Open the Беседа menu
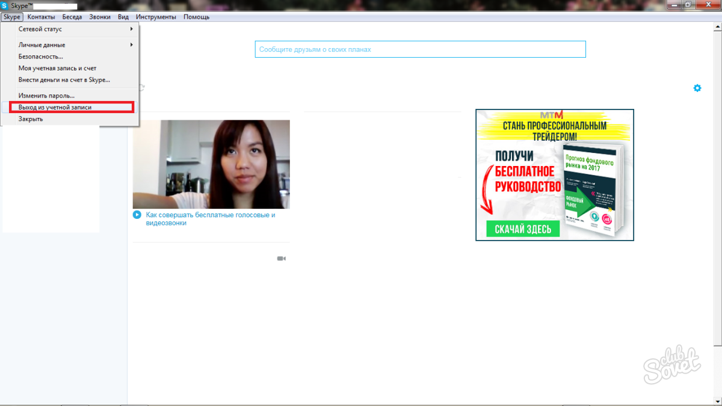This screenshot has width=722, height=406. tap(72, 17)
